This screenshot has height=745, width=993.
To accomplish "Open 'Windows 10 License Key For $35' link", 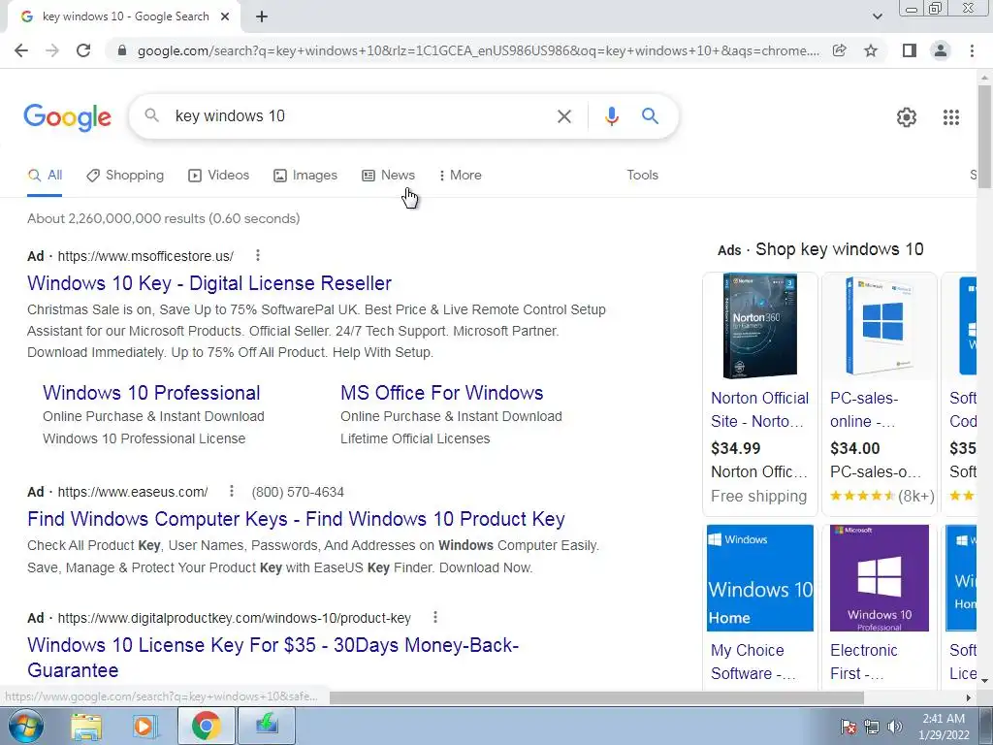I will [x=272, y=658].
